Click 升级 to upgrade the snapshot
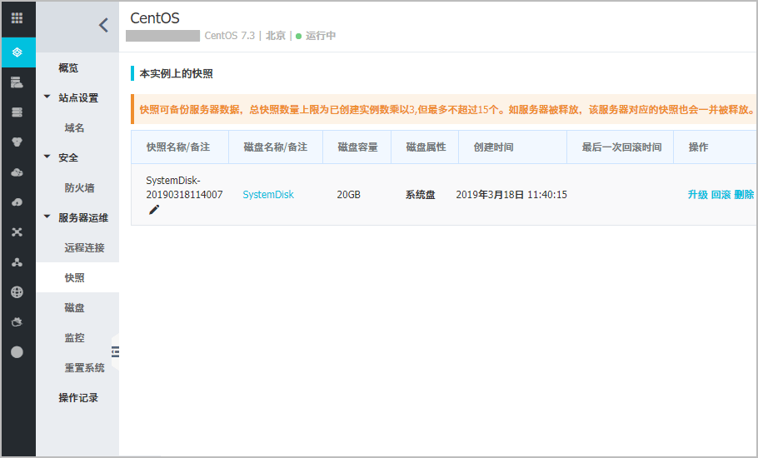Image resolution: width=758 pixels, height=458 pixels. tap(697, 195)
